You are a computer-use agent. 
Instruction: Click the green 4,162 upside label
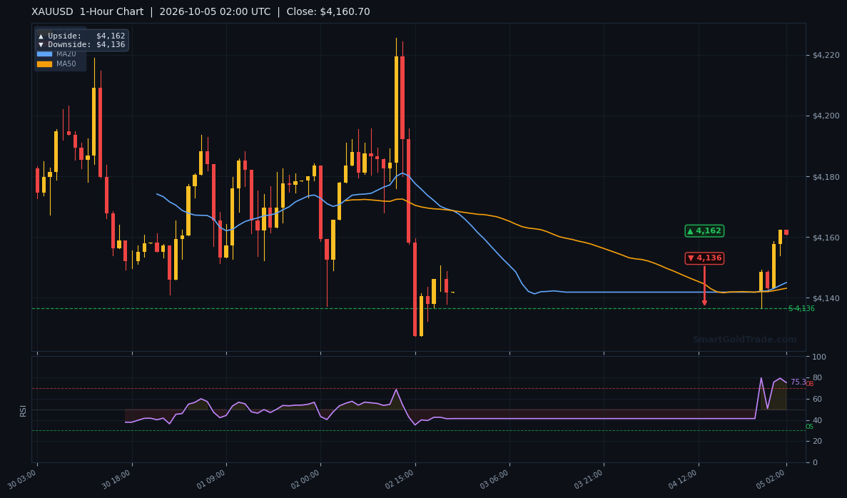click(x=704, y=231)
